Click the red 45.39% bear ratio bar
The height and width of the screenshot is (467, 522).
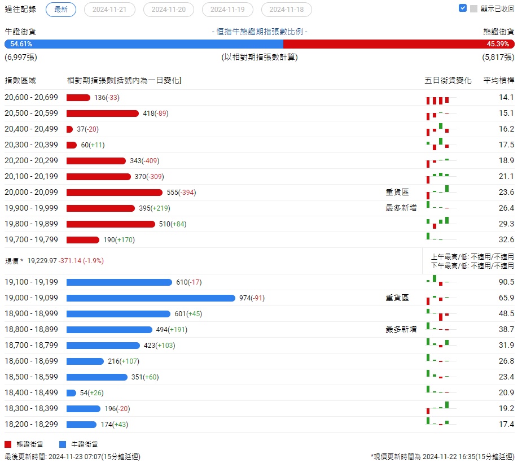click(399, 44)
